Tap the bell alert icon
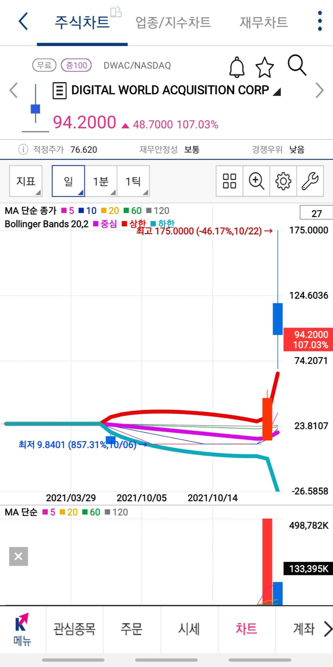 pyautogui.click(x=237, y=67)
